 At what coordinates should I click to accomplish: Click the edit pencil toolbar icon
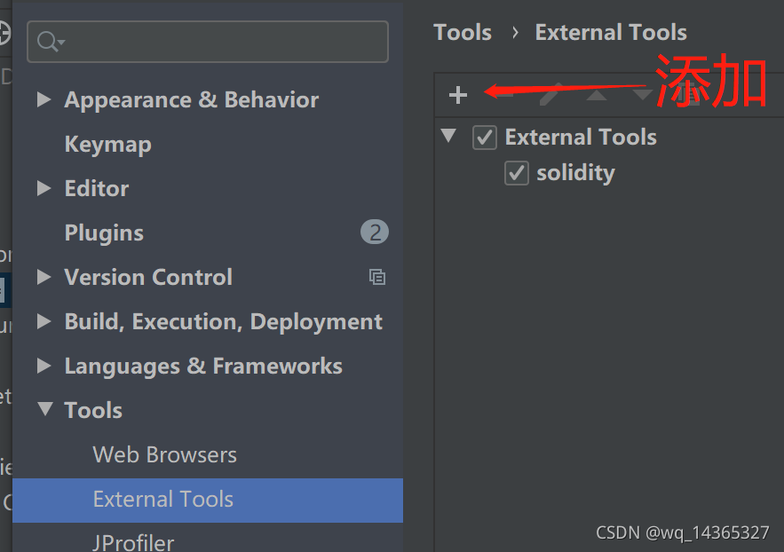pos(551,94)
